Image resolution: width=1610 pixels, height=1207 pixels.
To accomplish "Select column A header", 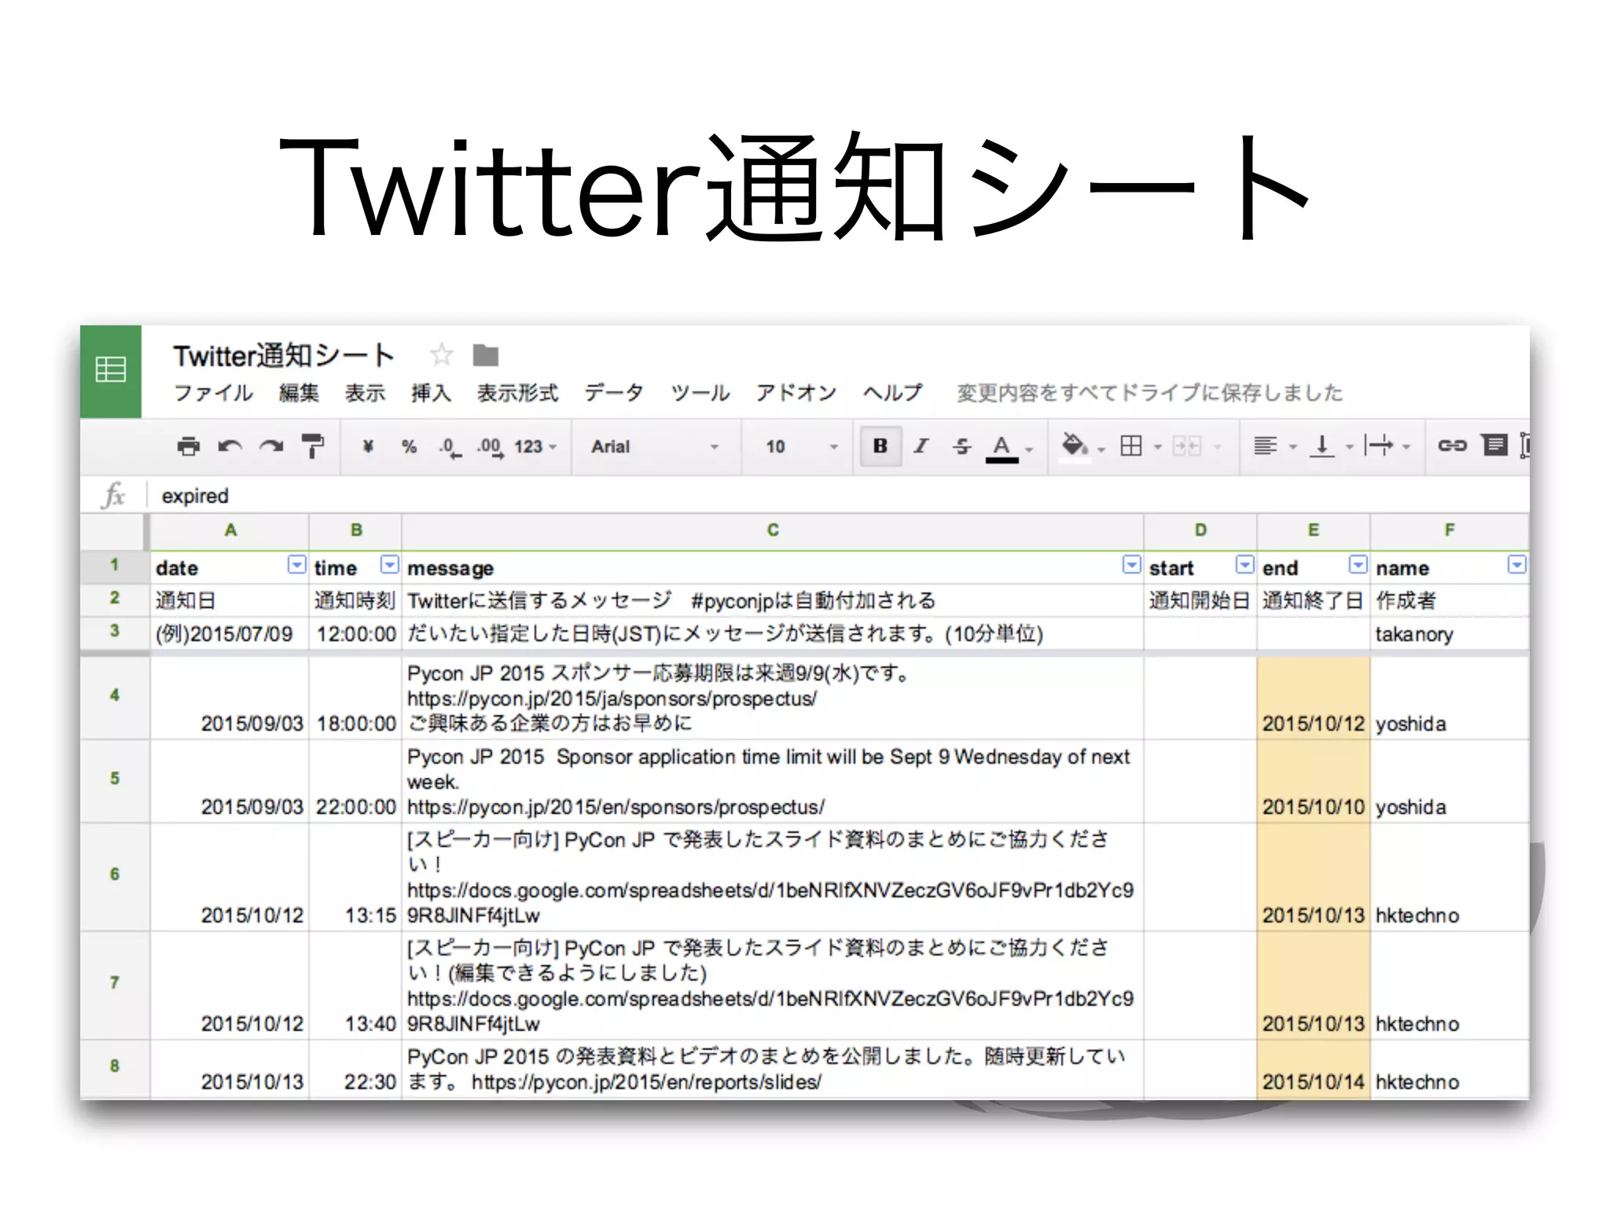I will click(x=230, y=530).
